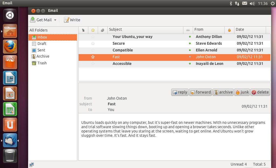
Task: Open the sound volume indicator
Action: click(x=252, y=3)
